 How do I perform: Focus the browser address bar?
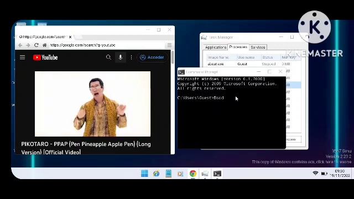pos(107,45)
